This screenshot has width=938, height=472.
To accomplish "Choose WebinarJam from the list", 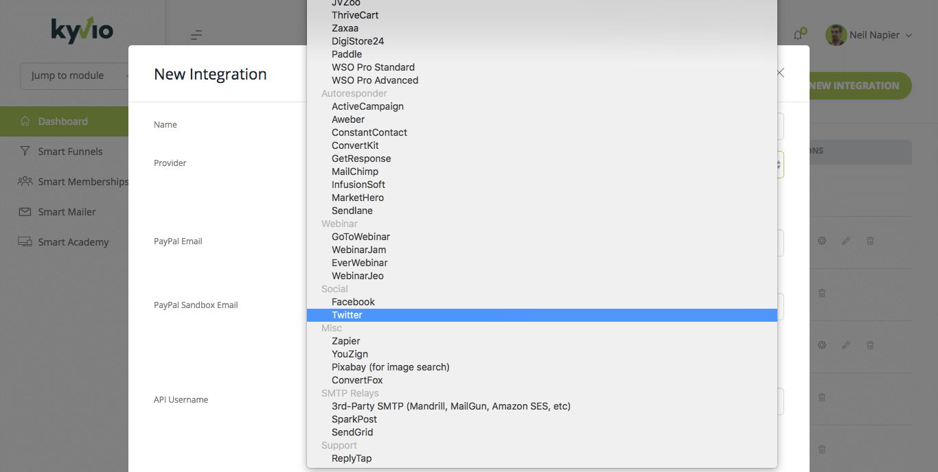I will (542, 250).
